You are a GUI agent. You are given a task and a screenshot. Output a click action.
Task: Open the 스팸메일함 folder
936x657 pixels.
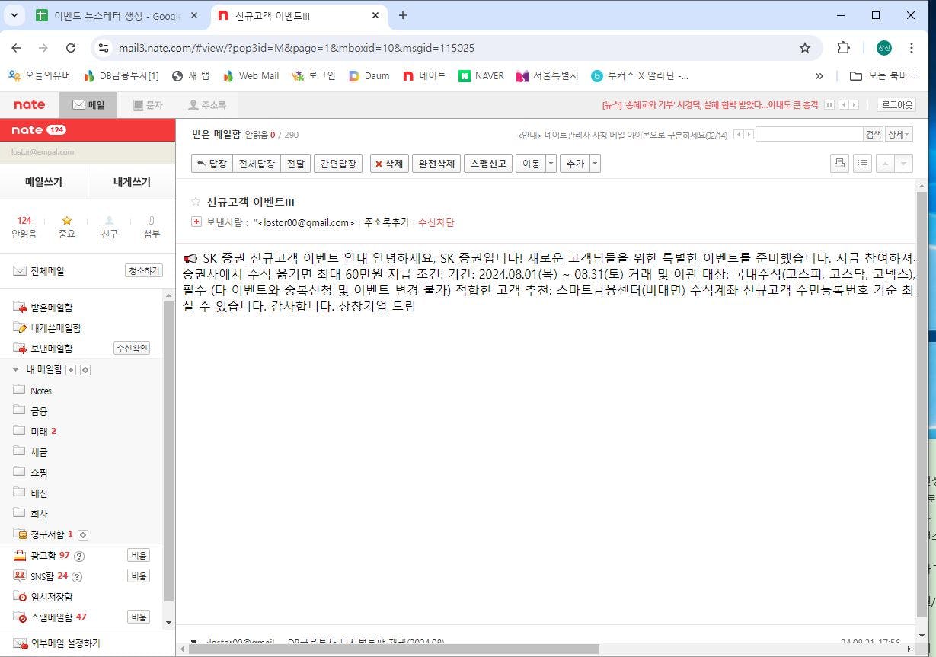(52, 617)
